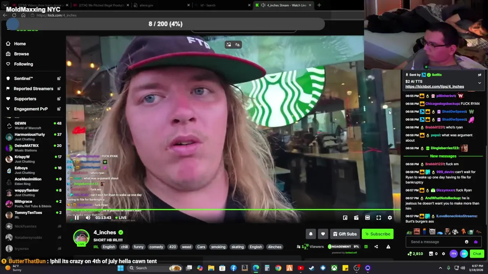Click the translate icon on video overlay
This screenshot has height=274, width=488.
point(237,45)
